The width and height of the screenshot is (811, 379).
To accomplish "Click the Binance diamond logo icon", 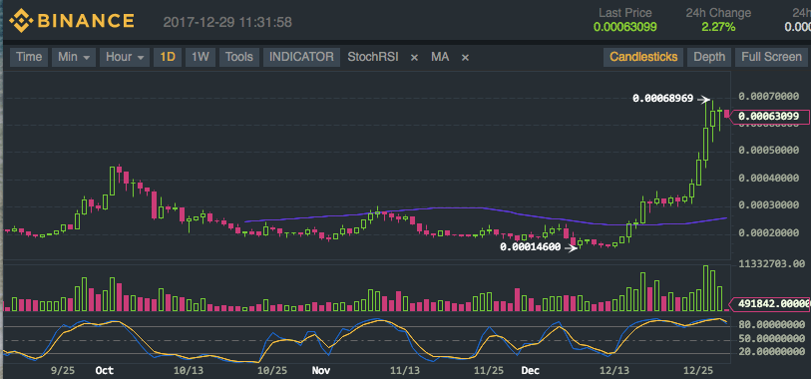I will click(x=21, y=21).
